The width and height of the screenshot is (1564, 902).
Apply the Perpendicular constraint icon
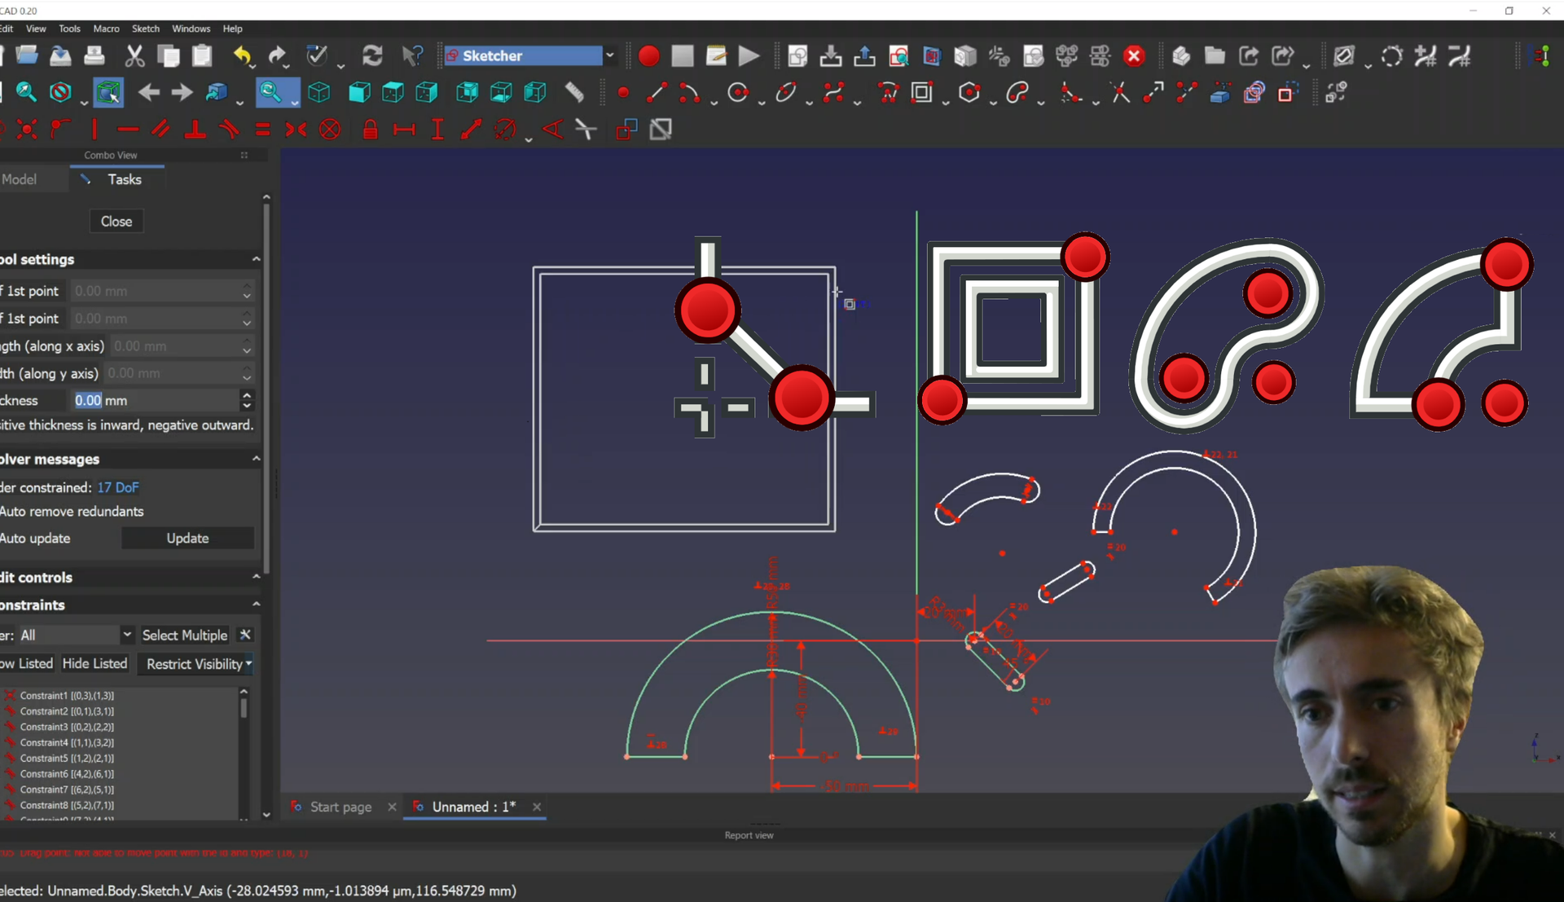point(195,130)
